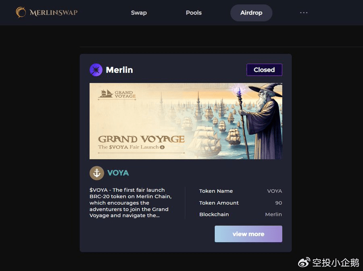Click the Weibo watermark eye icon
Image resolution: width=363 pixels, height=271 pixels.
304,263
